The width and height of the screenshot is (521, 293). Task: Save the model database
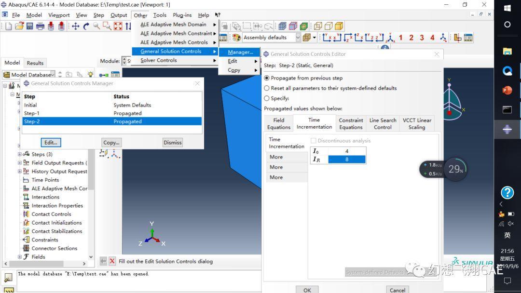(x=29, y=26)
